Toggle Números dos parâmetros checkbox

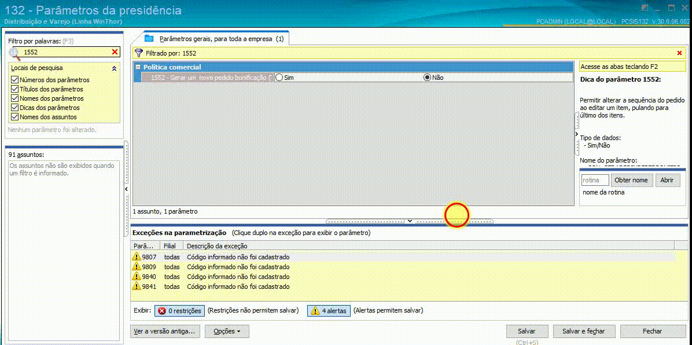point(14,80)
